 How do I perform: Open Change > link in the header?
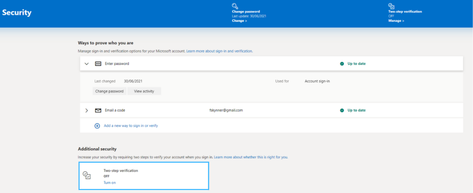point(240,21)
